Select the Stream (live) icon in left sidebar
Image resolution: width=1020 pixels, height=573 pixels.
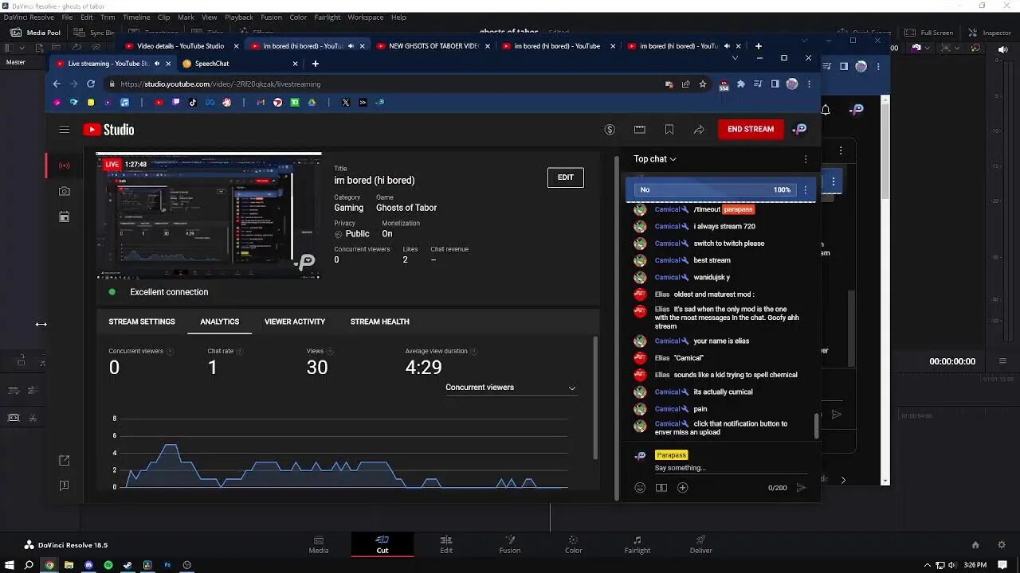tap(65, 166)
